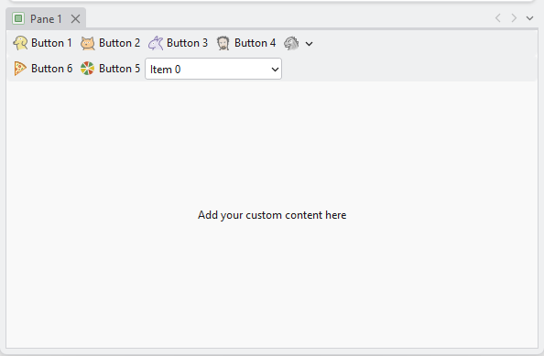
Task: Open dropdown arrow next to gray bird icon
Action: (x=310, y=44)
